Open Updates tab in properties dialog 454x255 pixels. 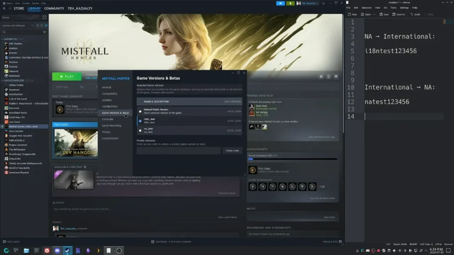106,100
